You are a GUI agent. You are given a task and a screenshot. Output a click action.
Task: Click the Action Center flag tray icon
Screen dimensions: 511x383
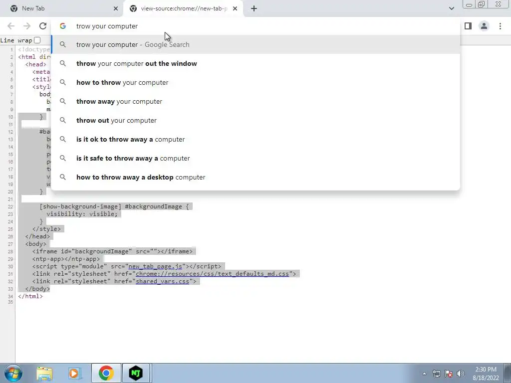449,374
